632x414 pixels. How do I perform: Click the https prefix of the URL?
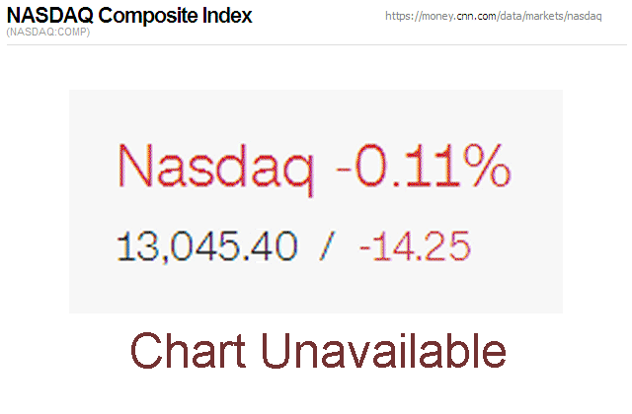click(x=399, y=18)
